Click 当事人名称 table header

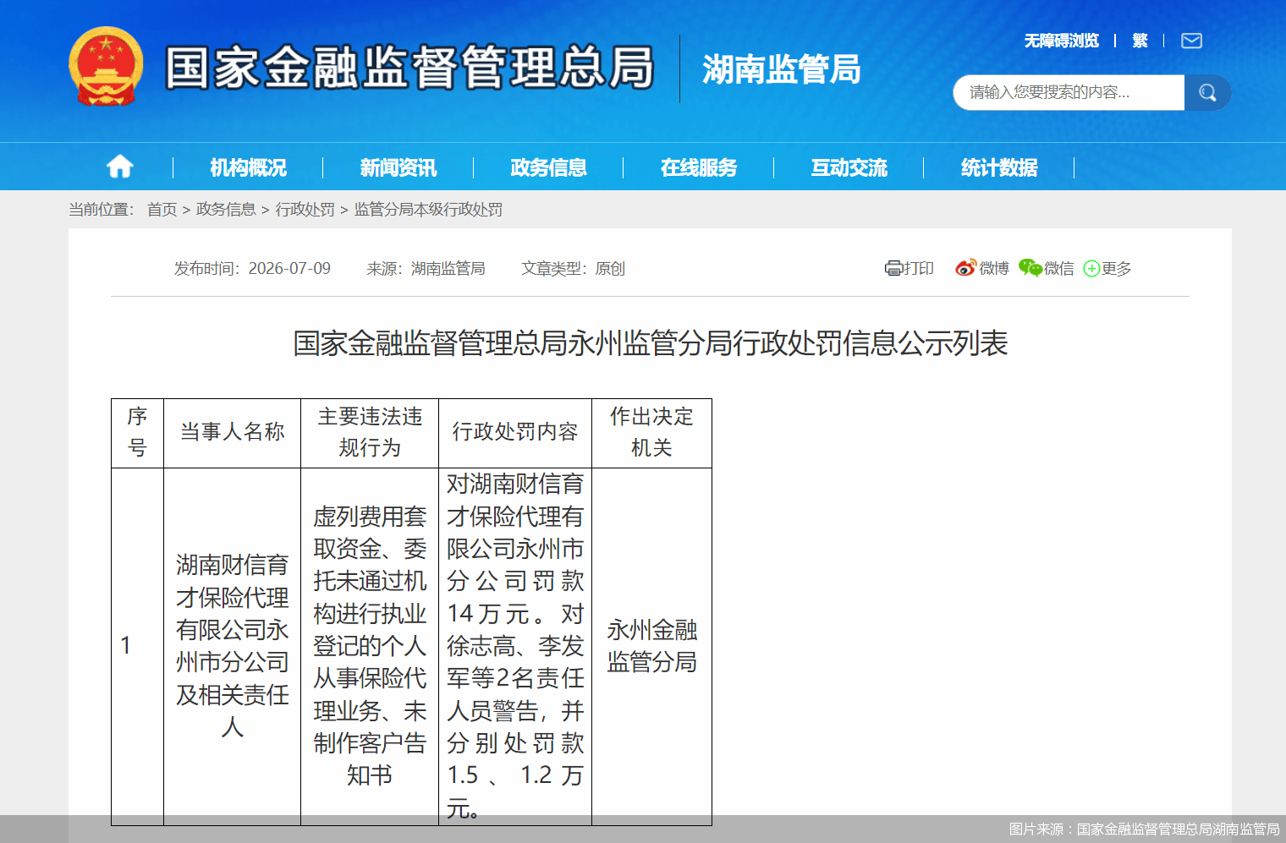coord(232,432)
